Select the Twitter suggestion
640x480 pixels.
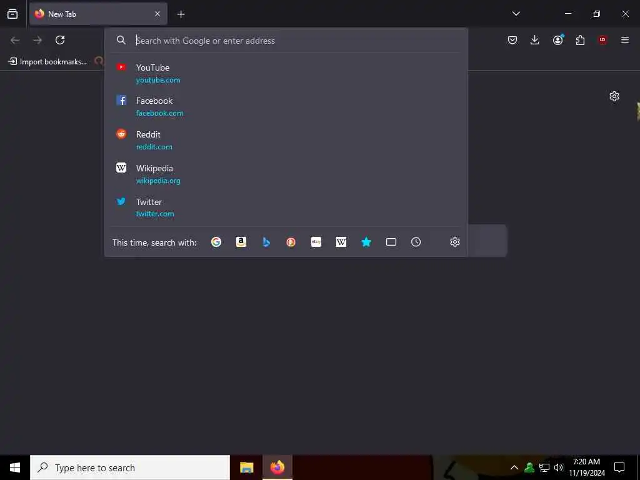[x=286, y=207]
